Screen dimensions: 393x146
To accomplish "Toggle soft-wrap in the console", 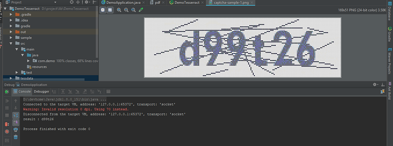I will point(16,115).
